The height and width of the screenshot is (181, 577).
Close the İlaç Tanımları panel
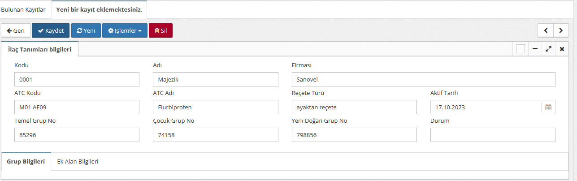(x=562, y=49)
